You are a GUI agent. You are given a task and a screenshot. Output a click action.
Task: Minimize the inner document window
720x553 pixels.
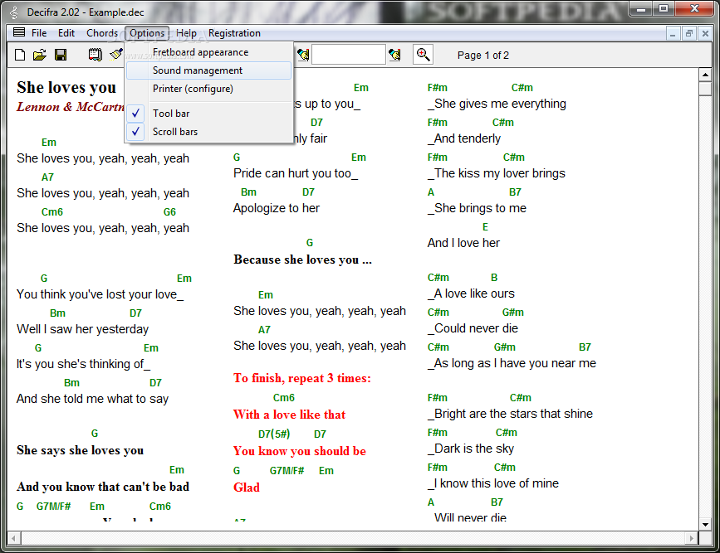[673, 33]
